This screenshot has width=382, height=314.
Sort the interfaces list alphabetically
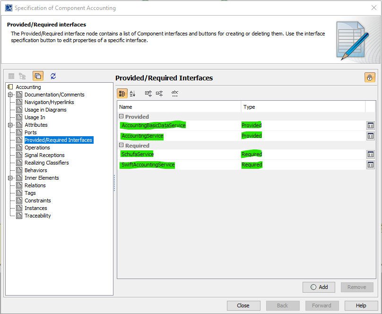coord(132,94)
